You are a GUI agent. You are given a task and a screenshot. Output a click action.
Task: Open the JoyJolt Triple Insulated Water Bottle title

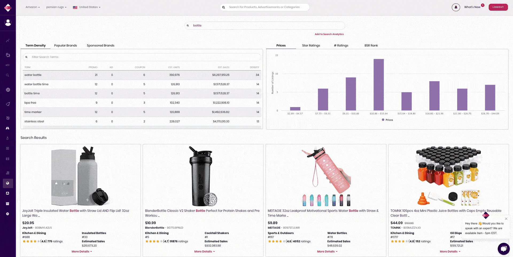76,213
